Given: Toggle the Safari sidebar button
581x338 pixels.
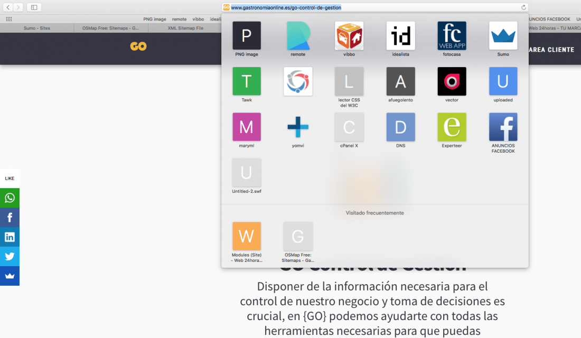Looking at the screenshot, I should pyautogui.click(x=34, y=7).
